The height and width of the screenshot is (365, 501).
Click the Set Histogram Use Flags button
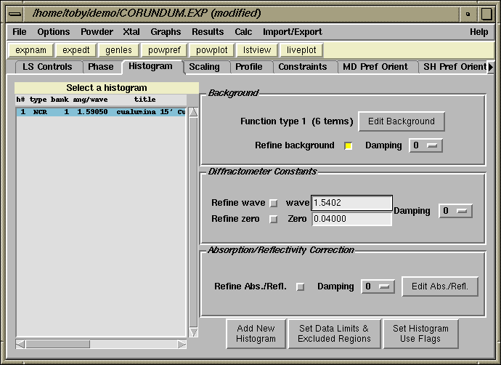pos(420,334)
